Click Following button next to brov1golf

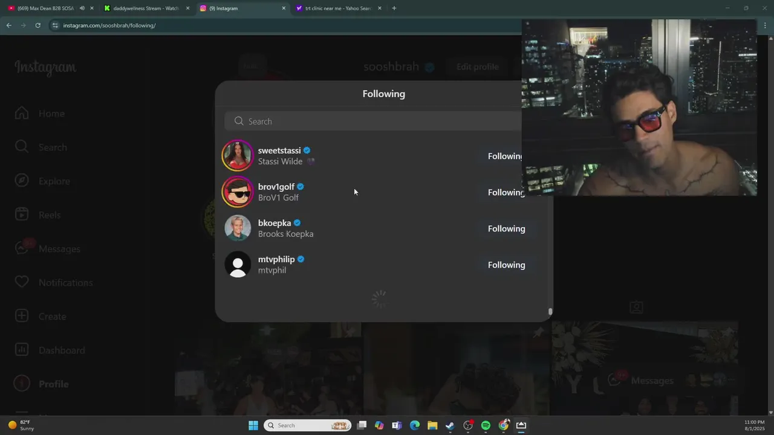pyautogui.click(x=504, y=193)
